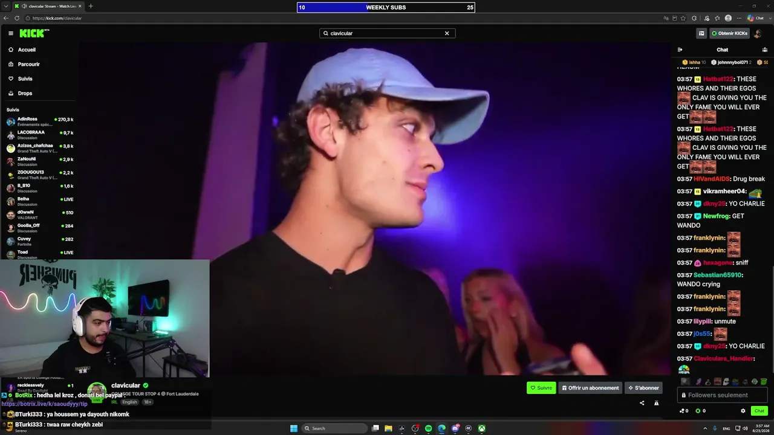Click Newfrog username in chat

[x=716, y=216]
